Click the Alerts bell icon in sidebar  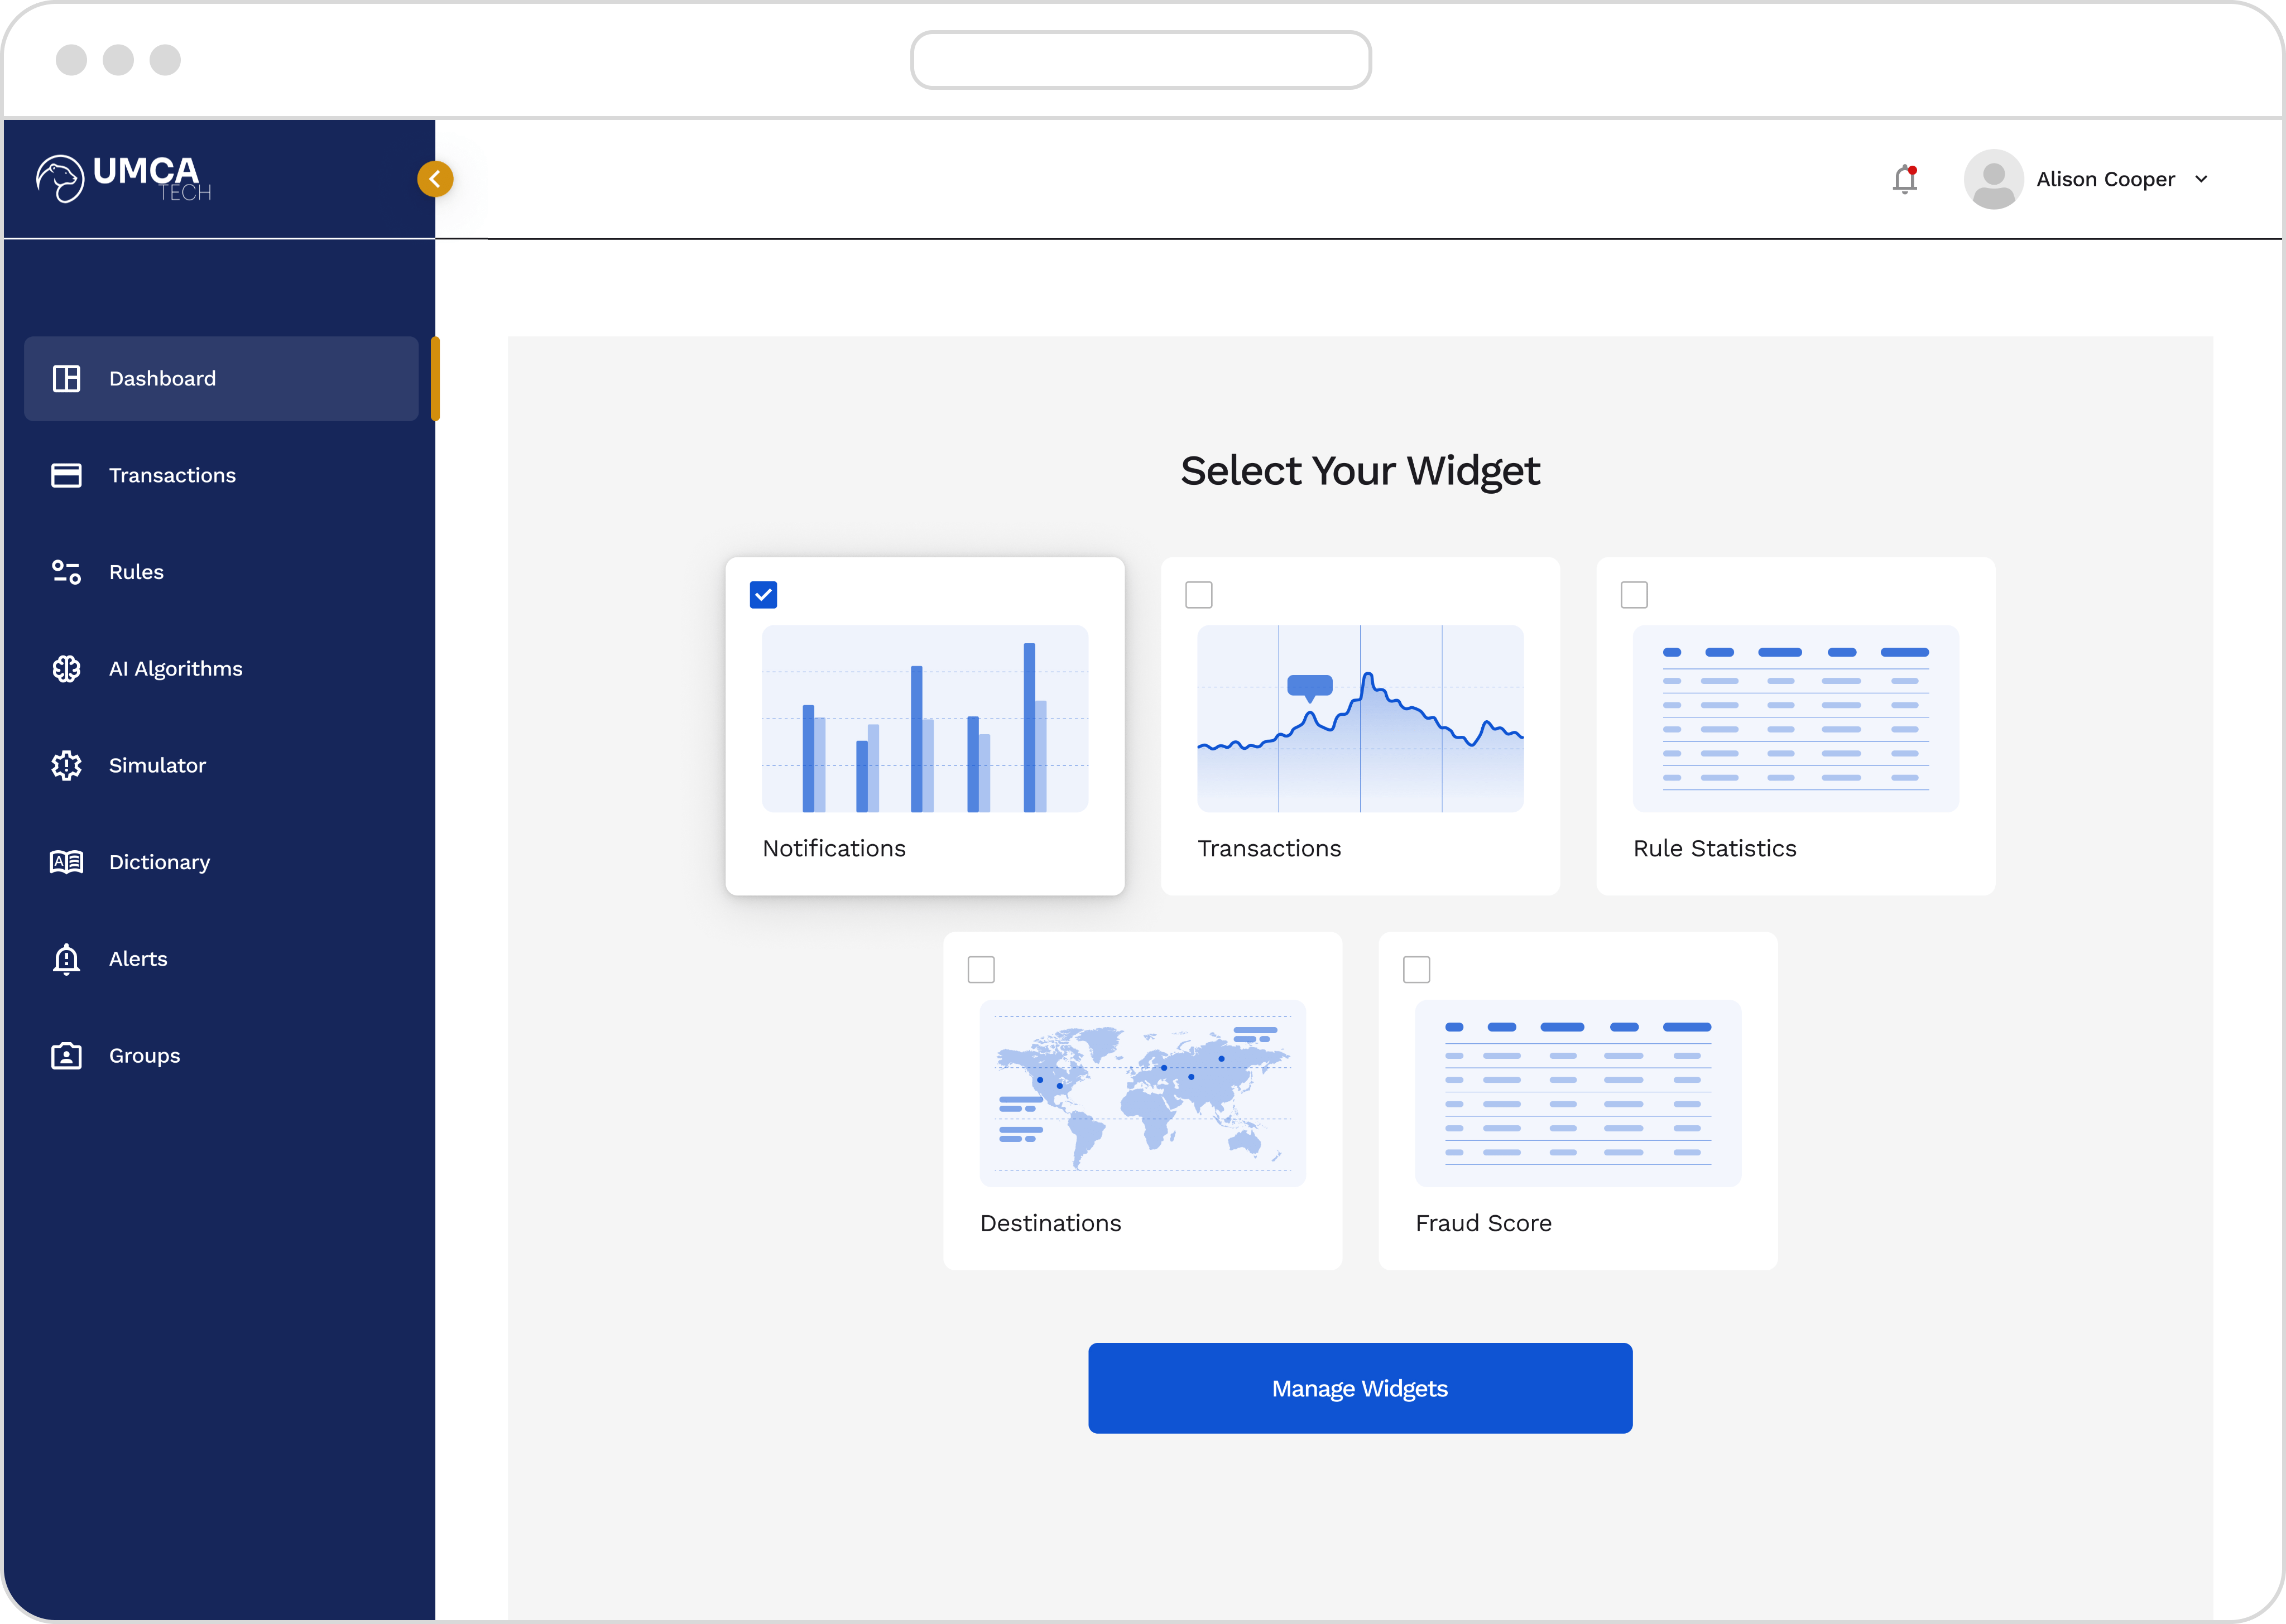tap(66, 959)
